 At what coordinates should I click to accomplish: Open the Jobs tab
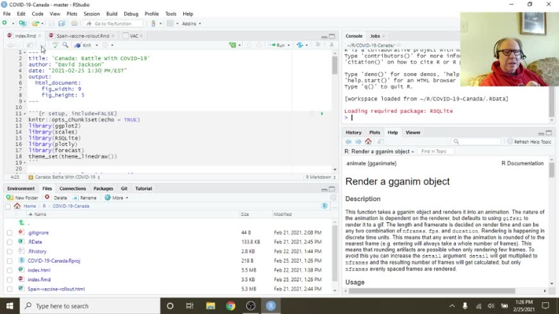[x=374, y=36]
